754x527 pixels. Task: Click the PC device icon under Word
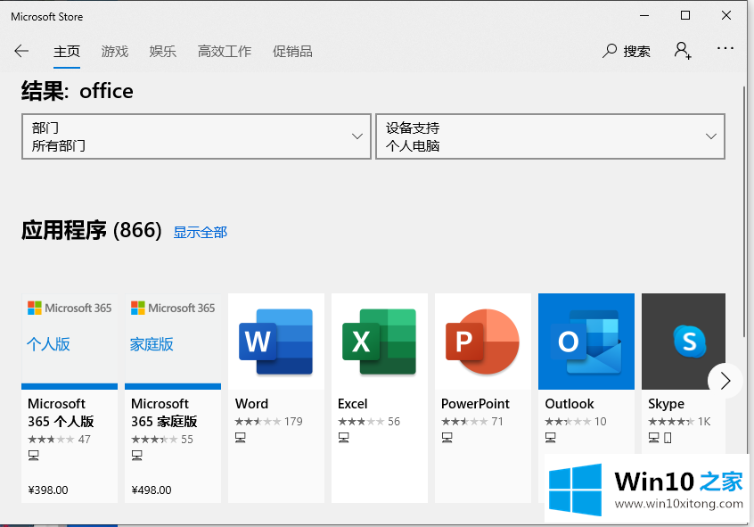tap(241, 438)
